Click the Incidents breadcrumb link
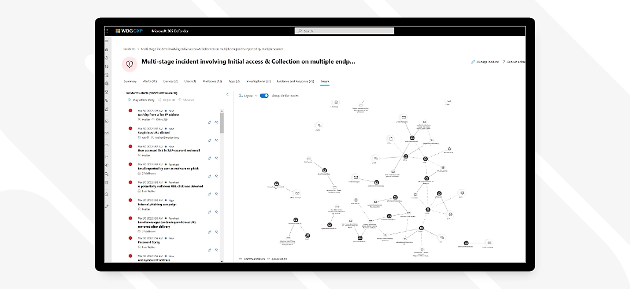630x289 pixels. click(x=129, y=50)
